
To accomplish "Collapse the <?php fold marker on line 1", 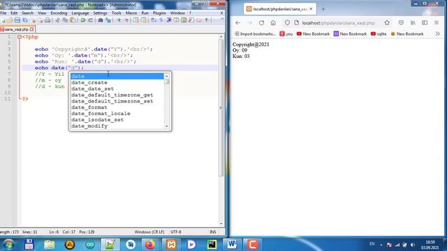I will 20,37.
